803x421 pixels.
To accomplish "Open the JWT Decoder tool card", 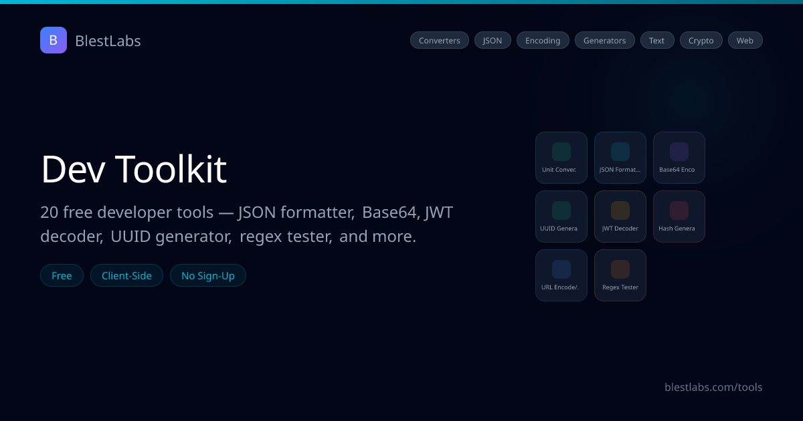I will click(x=620, y=217).
